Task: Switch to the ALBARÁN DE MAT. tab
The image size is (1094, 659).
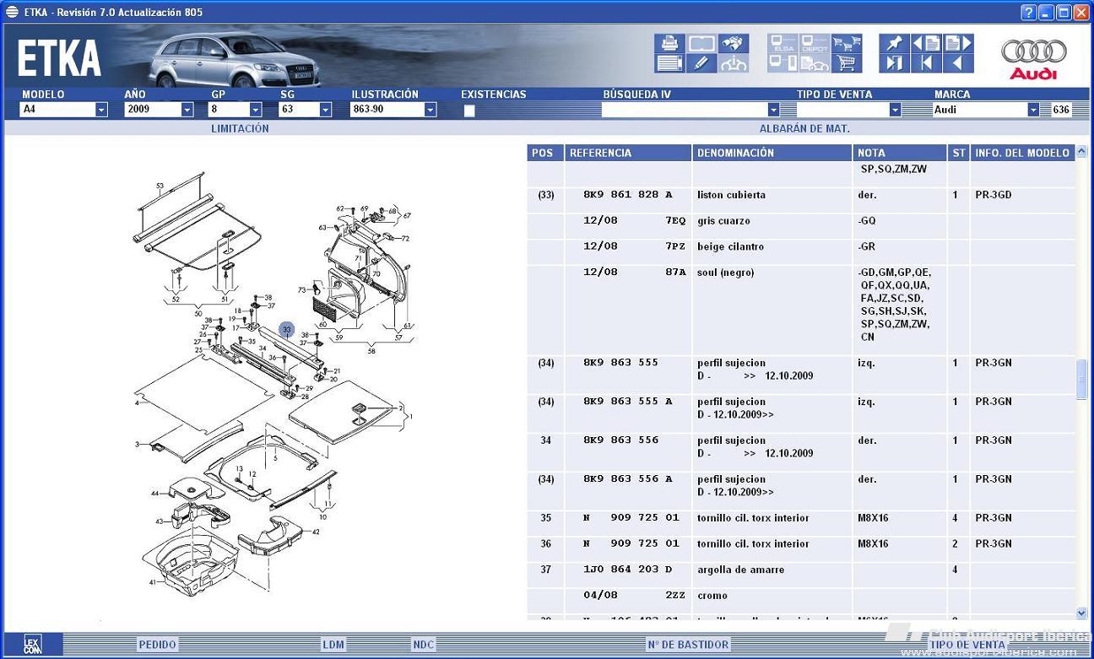Action: tap(804, 129)
